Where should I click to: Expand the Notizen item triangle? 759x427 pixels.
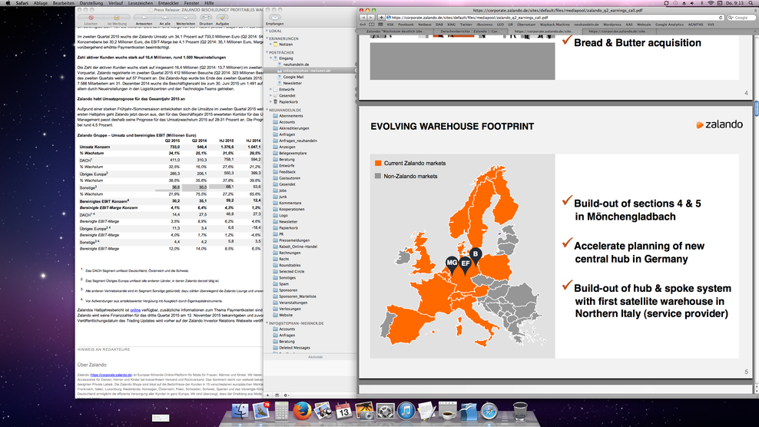point(270,44)
